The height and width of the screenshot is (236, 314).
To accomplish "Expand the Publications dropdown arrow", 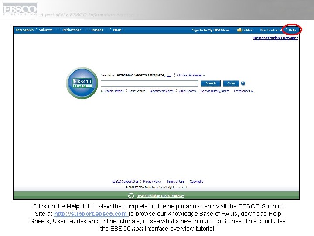I will 85,30.
